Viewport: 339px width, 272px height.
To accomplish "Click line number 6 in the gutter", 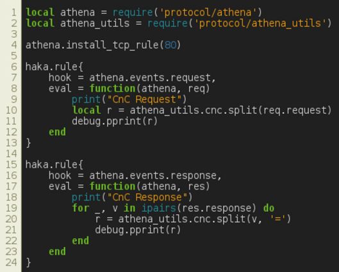I will point(14,67).
